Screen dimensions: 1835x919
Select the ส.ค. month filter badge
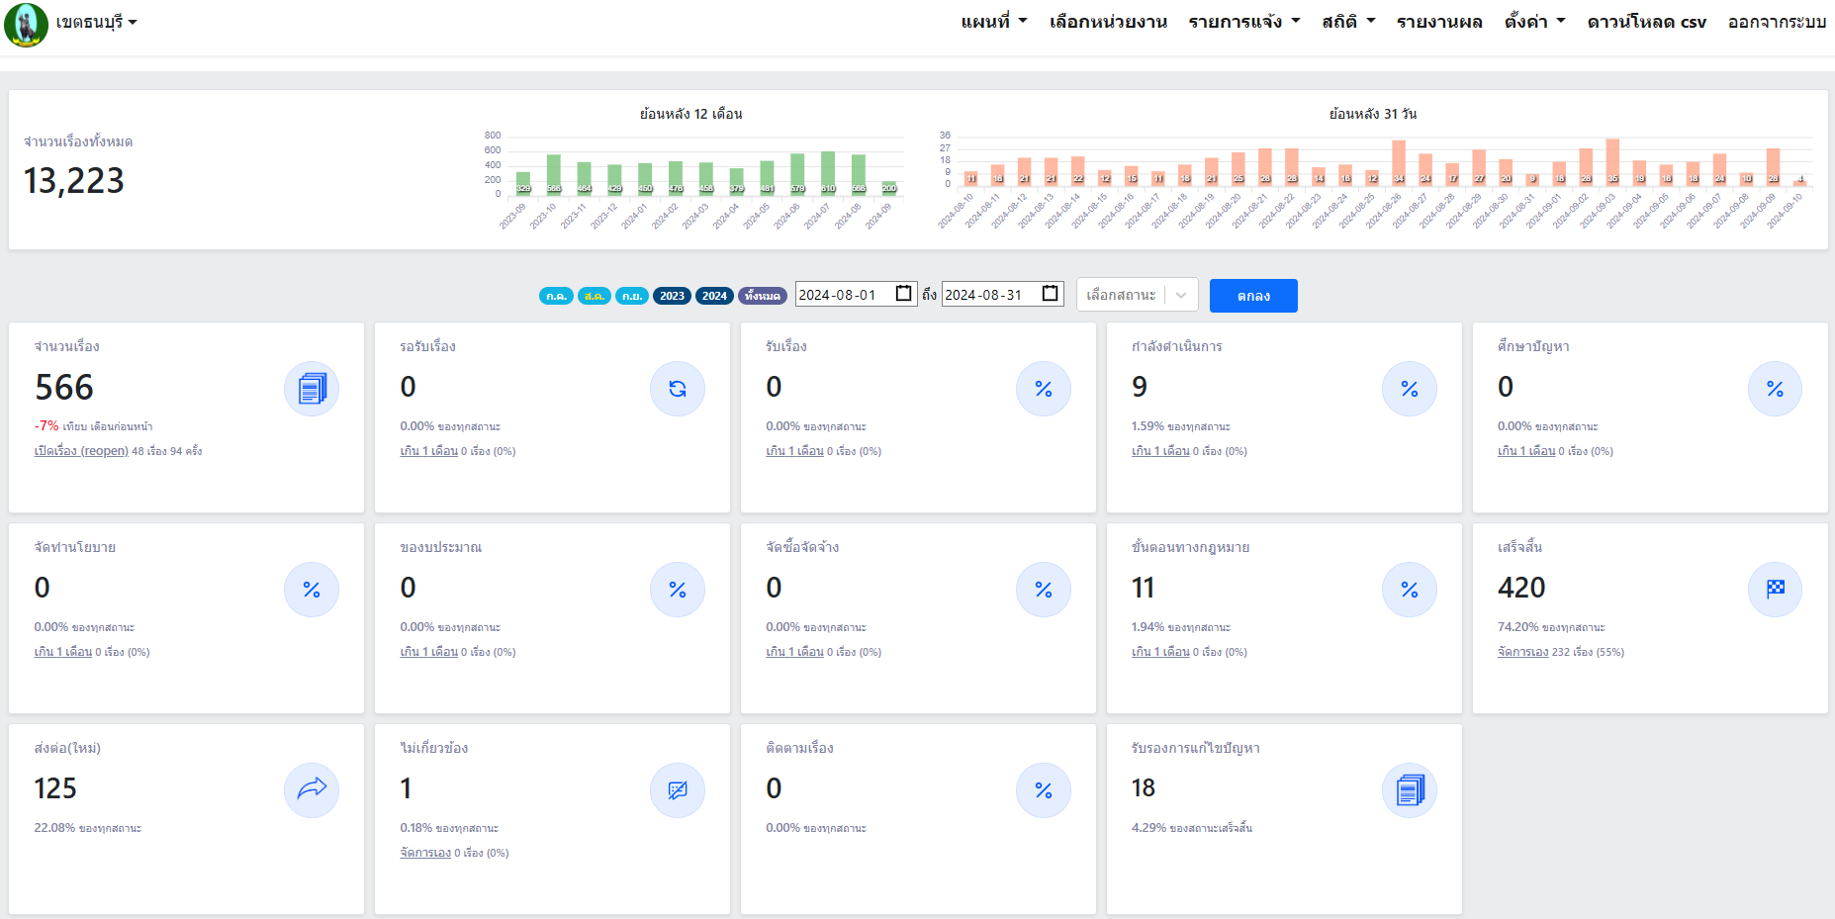(595, 296)
